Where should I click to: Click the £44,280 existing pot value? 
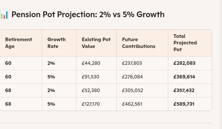point(91,63)
